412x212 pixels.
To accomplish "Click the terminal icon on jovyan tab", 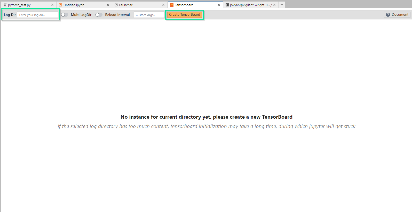I will coord(227,5).
